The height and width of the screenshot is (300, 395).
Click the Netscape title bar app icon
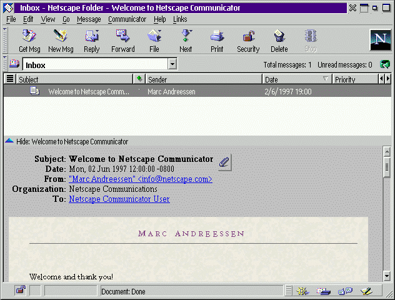point(8,7)
